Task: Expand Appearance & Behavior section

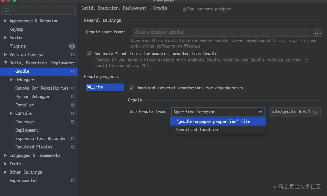Action: coord(6,21)
